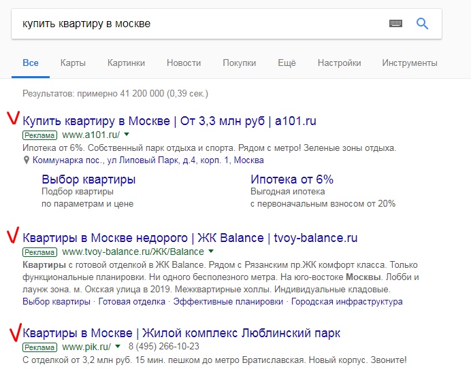Click the www.tvoy-balance.ru/ЖК/Balance green URL
Screen dimensions: 471x380
[x=133, y=252]
